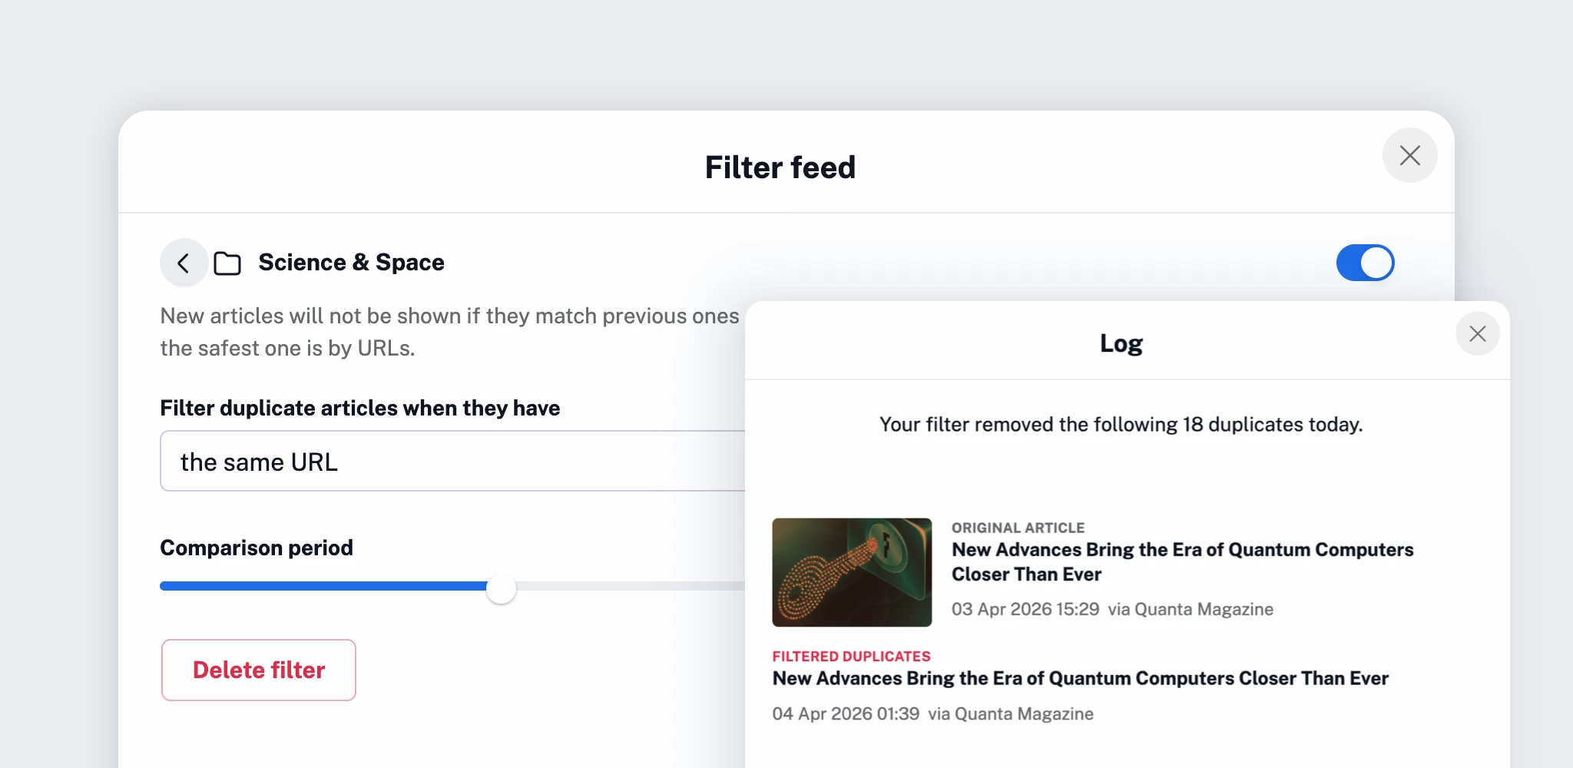The image size is (1573, 768).
Task: Click 'via Quanta Magazine' on the original article
Action: (x=1190, y=609)
